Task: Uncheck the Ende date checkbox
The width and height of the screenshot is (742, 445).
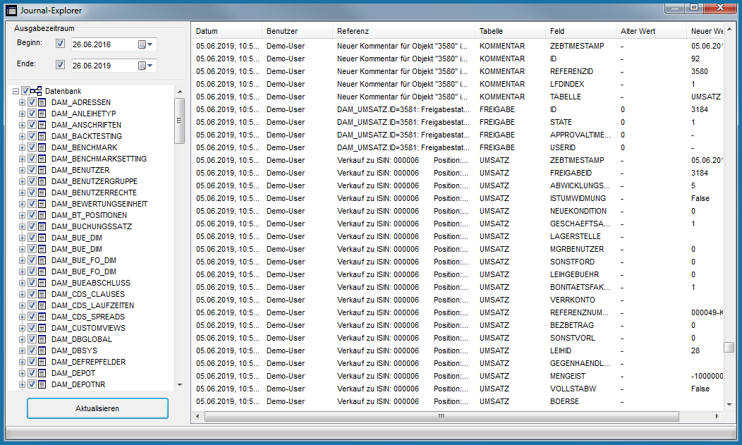Action: click(60, 66)
